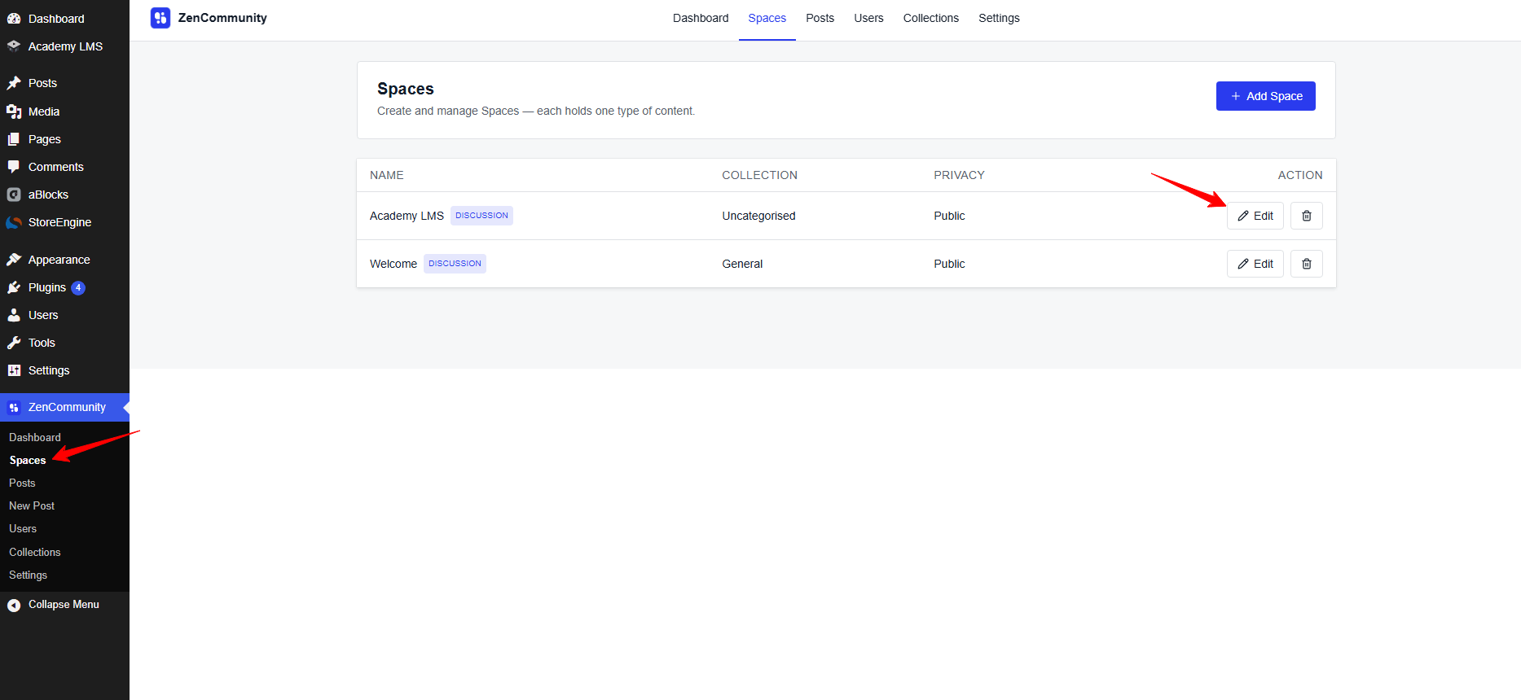This screenshot has width=1521, height=700.
Task: Open Academy LMS graduation cap icon
Action: [x=14, y=46]
